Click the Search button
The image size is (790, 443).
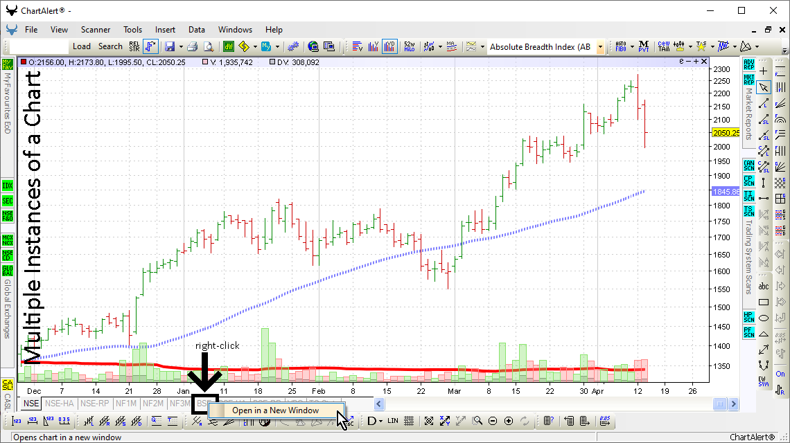(x=110, y=46)
